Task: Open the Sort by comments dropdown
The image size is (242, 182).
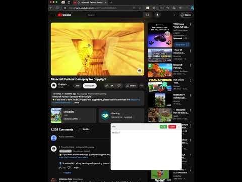Action: 84,129
